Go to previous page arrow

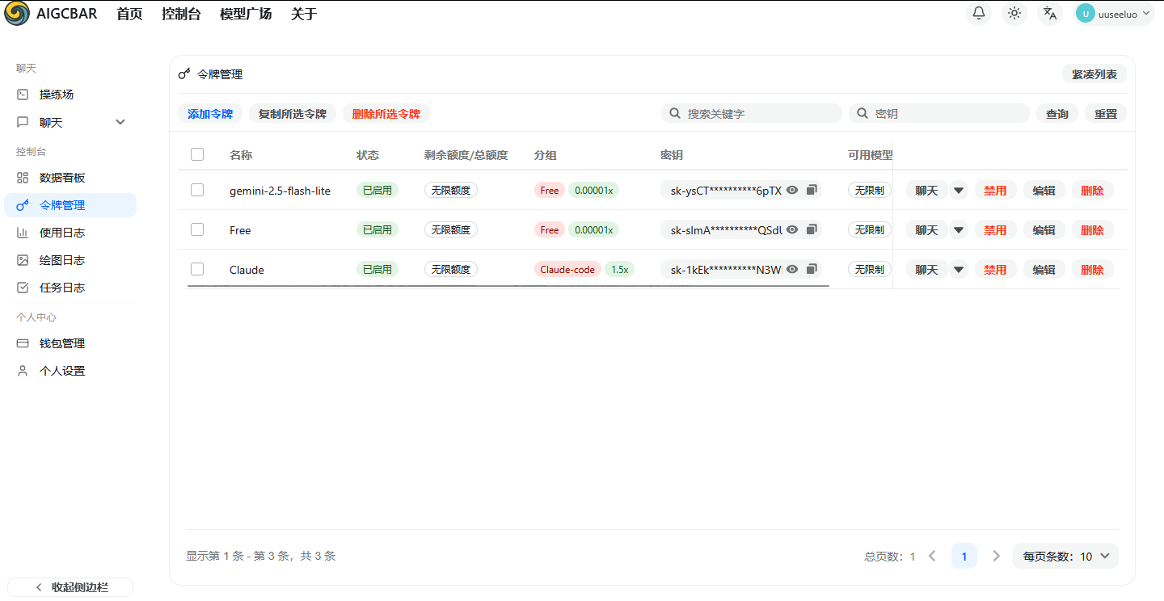(x=932, y=556)
